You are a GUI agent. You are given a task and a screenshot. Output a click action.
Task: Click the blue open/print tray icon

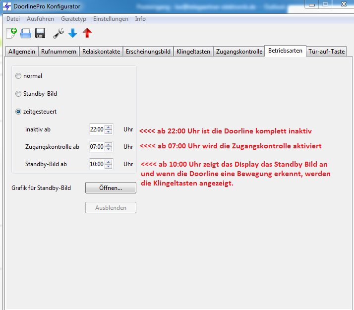[26, 33]
